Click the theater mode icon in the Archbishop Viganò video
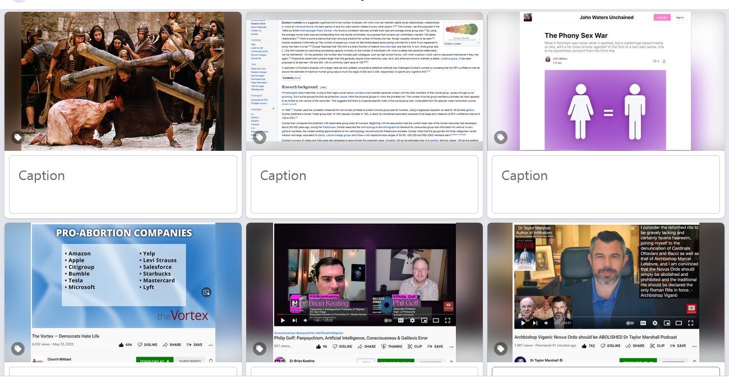This screenshot has width=729, height=383. tap(679, 323)
